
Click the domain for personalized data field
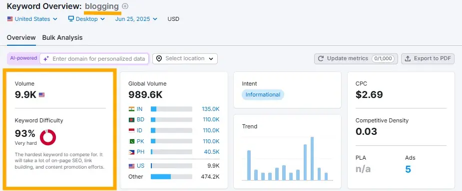pos(94,59)
